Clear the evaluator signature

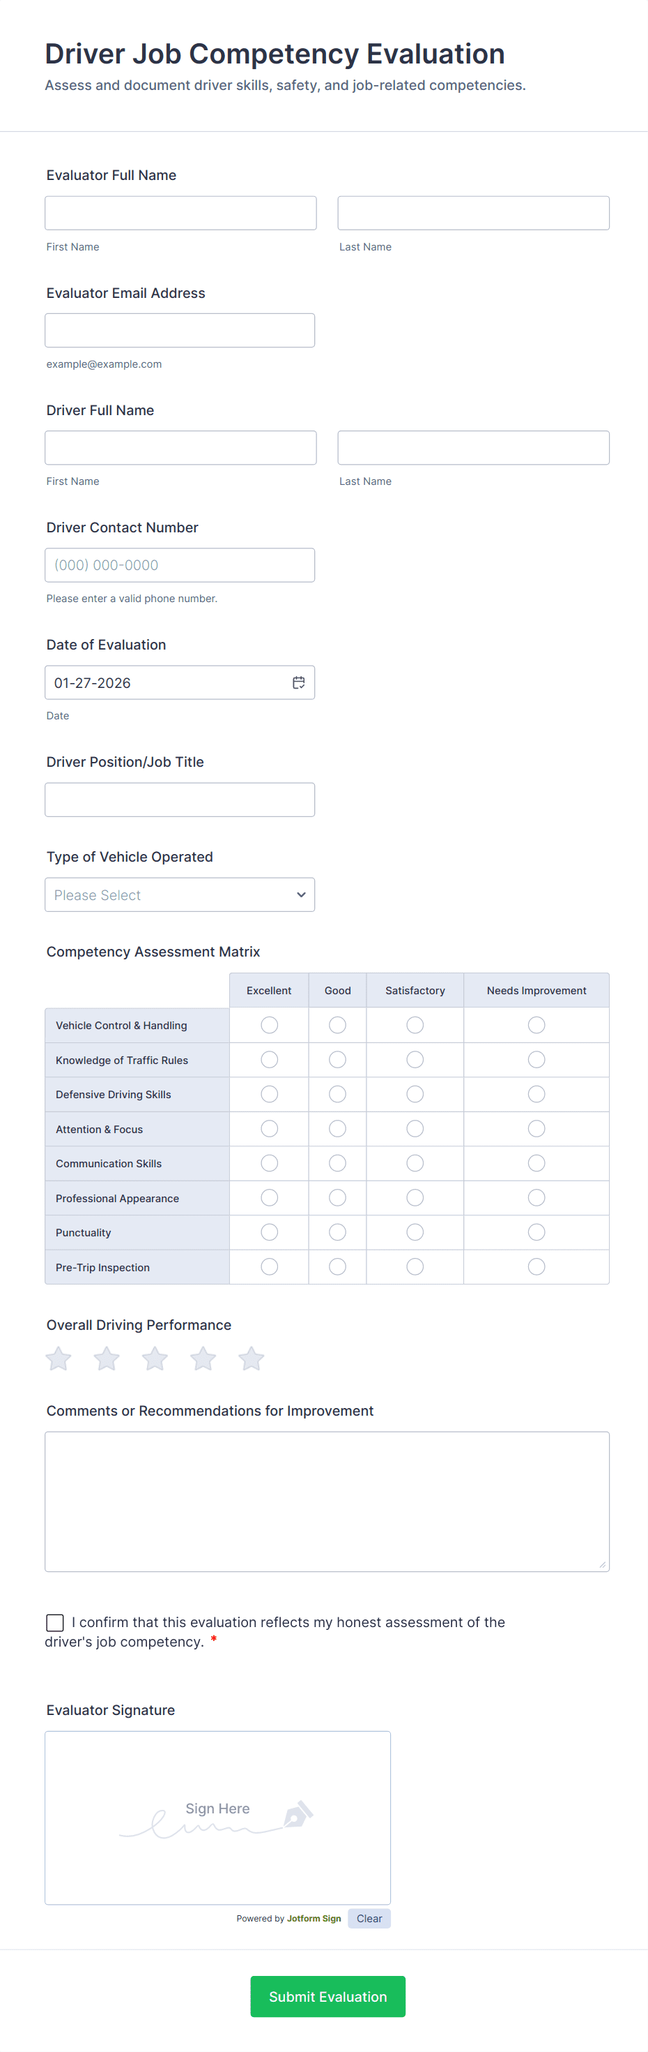point(368,1918)
